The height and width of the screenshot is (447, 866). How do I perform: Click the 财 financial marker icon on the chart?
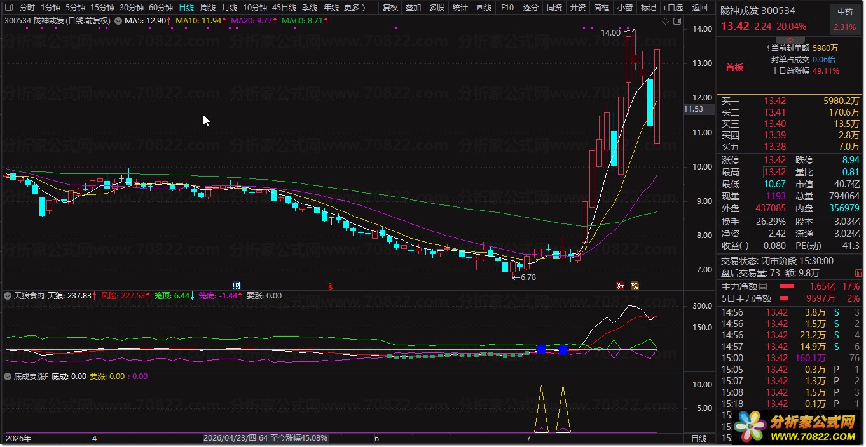(237, 285)
